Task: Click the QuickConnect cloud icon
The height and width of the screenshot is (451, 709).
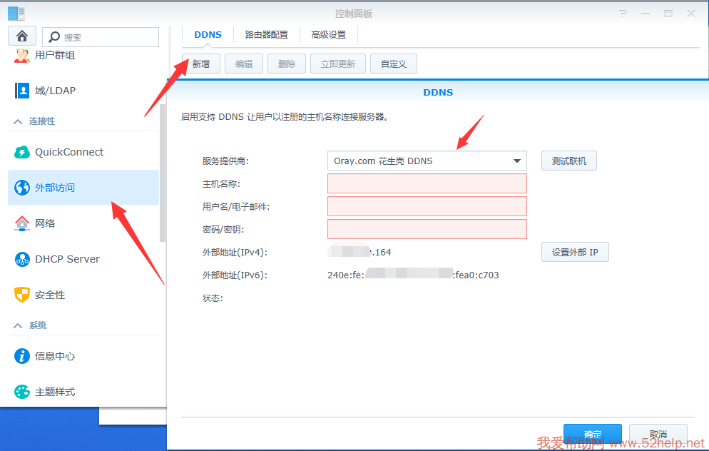Action: pos(22,152)
